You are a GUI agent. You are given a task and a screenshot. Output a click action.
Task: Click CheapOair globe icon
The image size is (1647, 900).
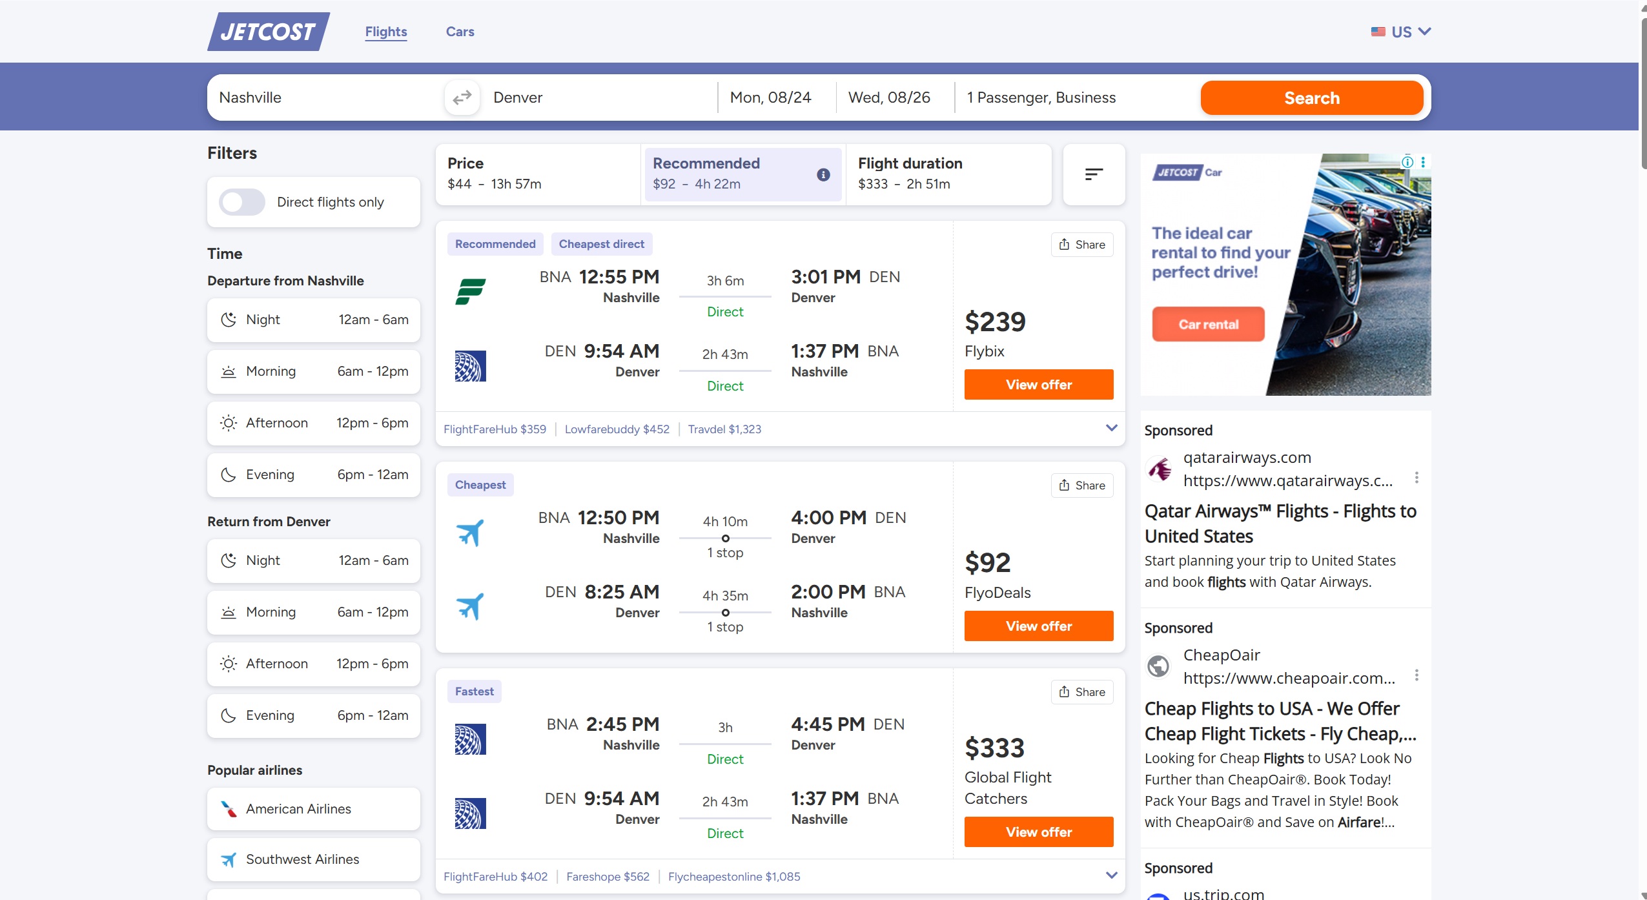[1159, 666]
